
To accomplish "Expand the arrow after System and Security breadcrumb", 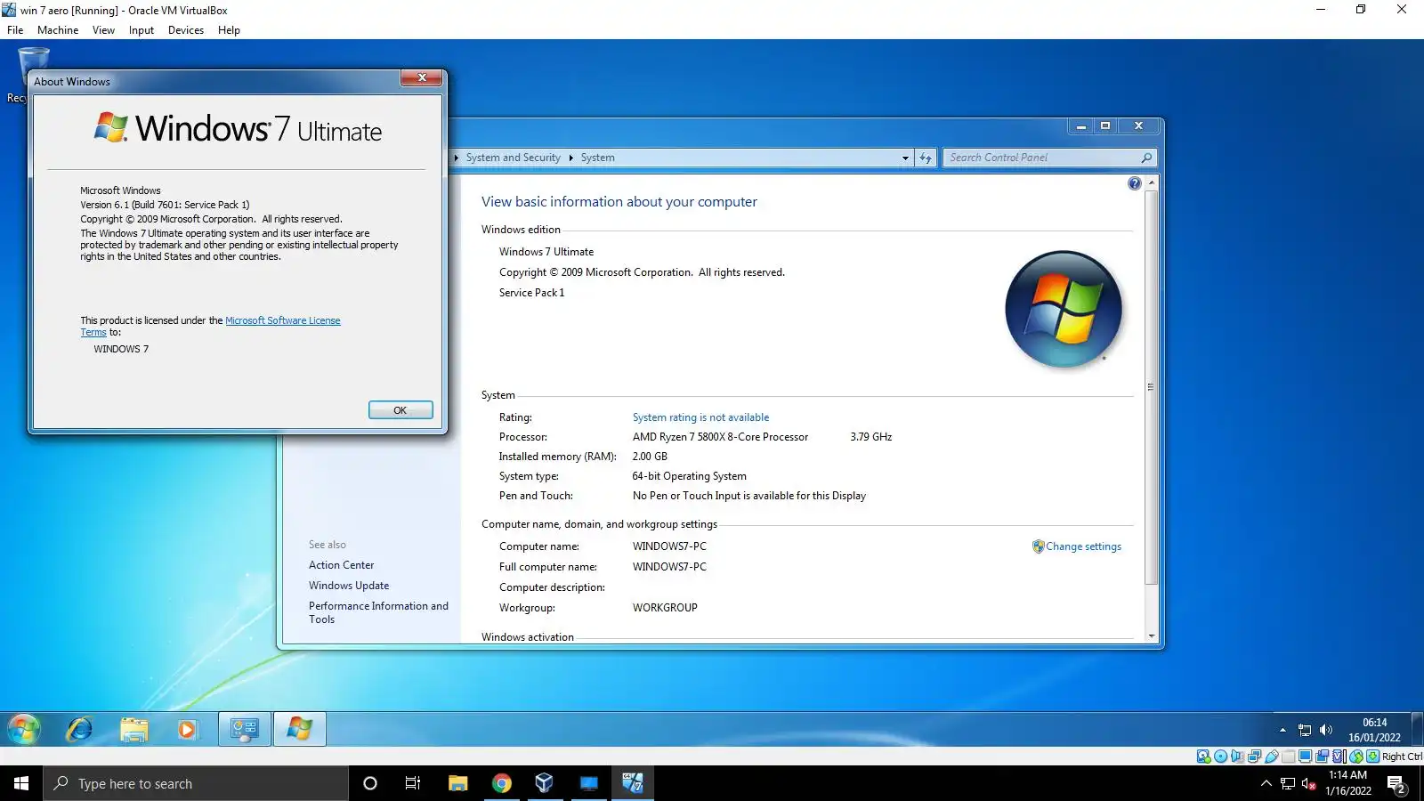I will [x=570, y=158].
